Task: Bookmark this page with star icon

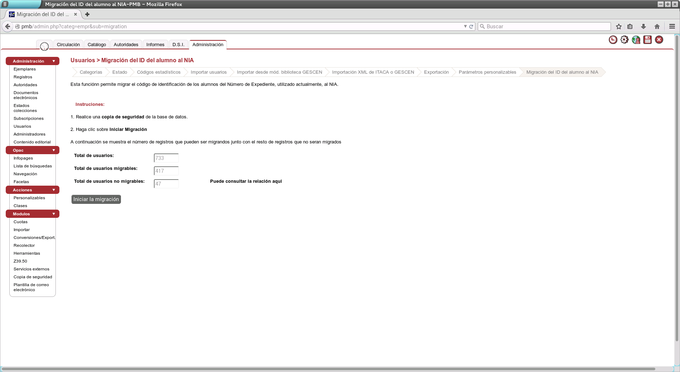Action: [619, 26]
